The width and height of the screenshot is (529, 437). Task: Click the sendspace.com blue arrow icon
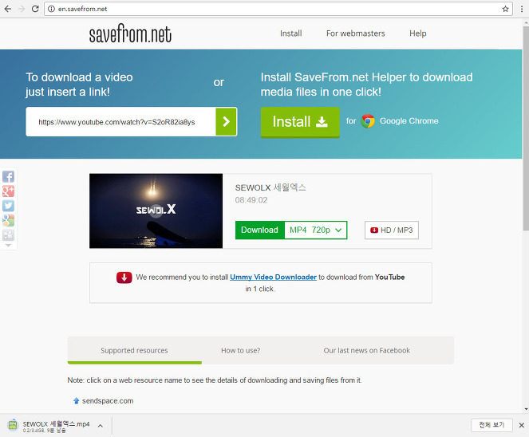pos(77,400)
